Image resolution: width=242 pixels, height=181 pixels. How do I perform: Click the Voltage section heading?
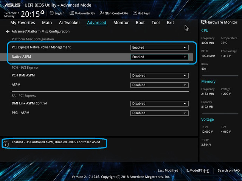tap(208, 120)
